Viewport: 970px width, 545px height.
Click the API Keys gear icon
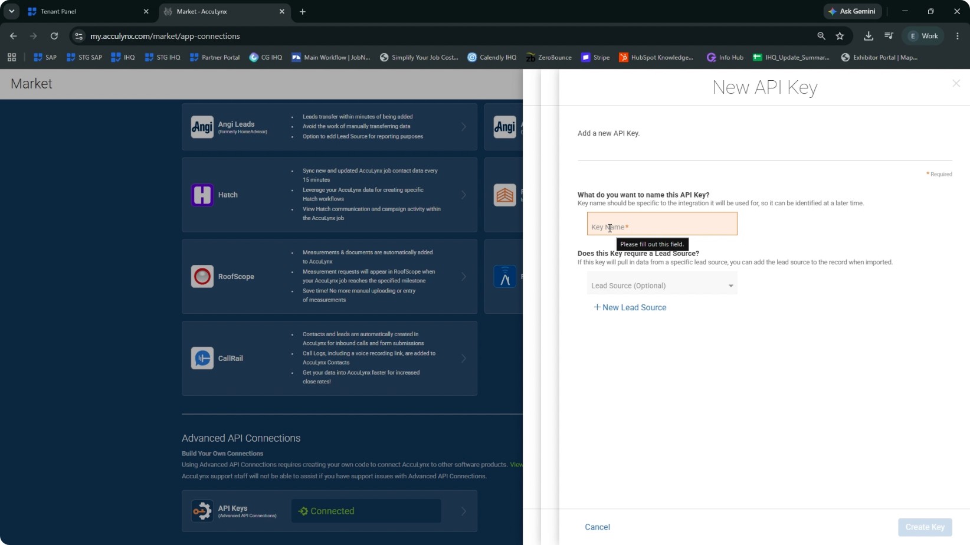tap(202, 511)
